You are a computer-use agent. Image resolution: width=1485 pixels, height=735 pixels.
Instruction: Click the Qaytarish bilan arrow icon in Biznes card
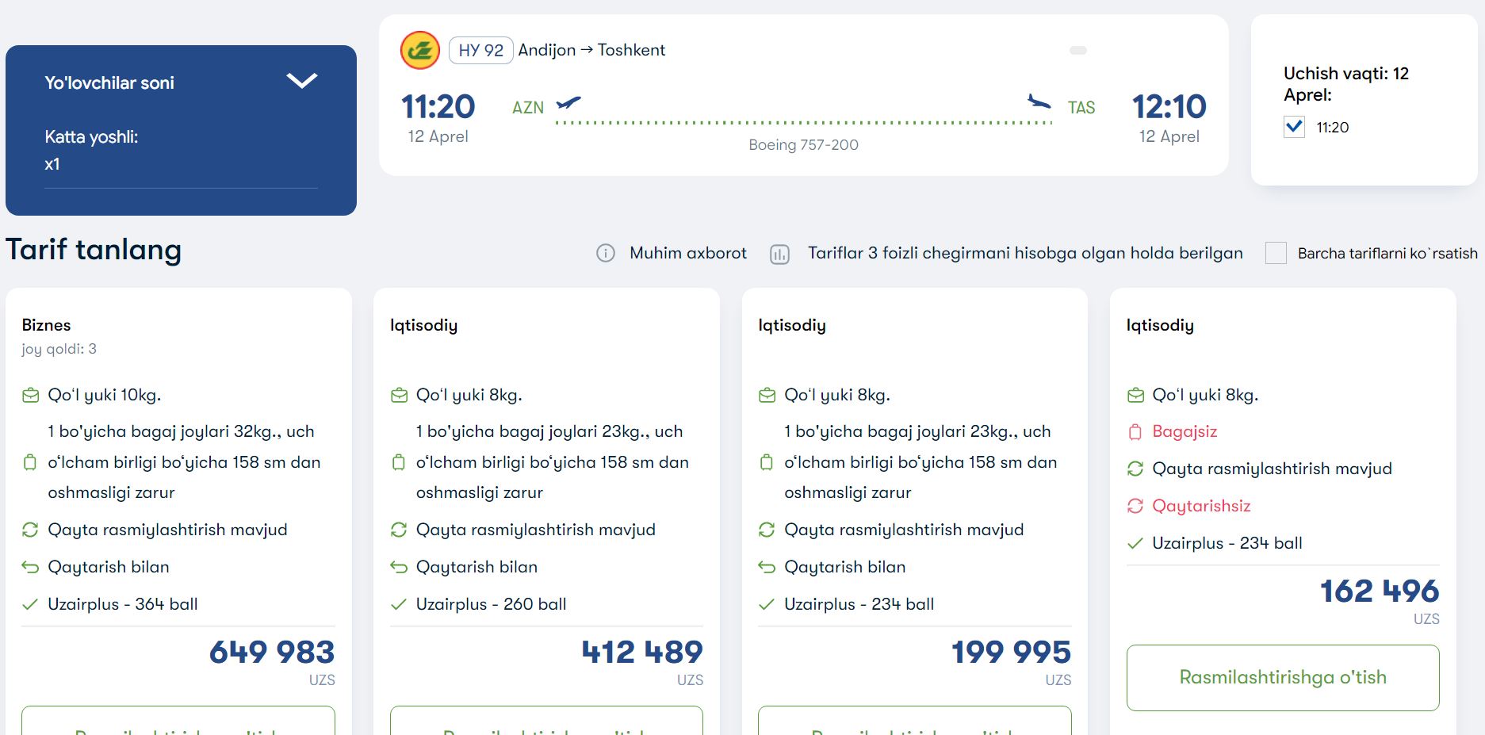click(30, 567)
